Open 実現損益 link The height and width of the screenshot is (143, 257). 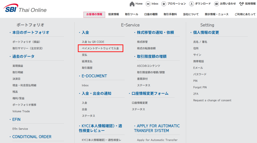[x=18, y=66]
